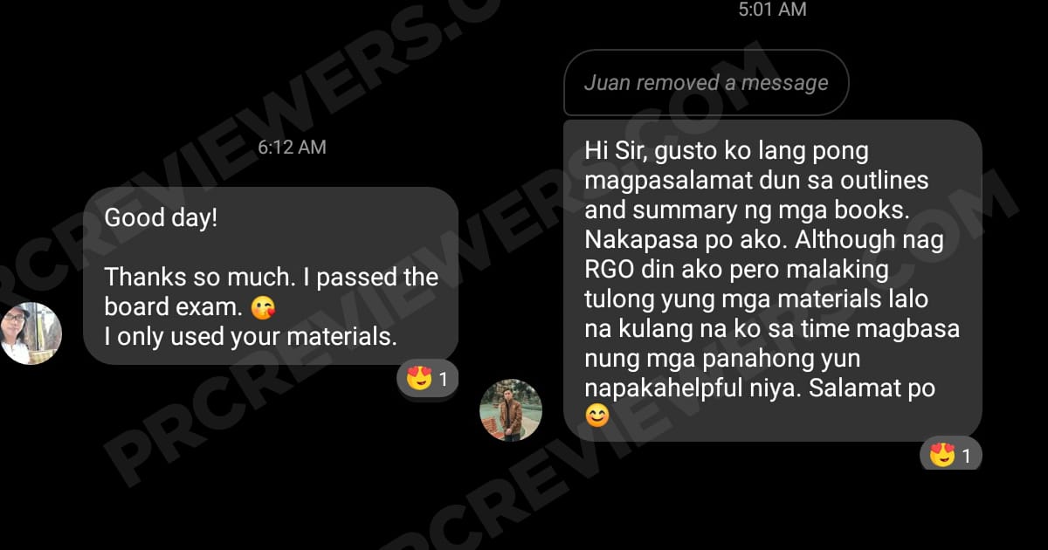
Task: Click the "Good day!" greeting text
Action: point(161,218)
